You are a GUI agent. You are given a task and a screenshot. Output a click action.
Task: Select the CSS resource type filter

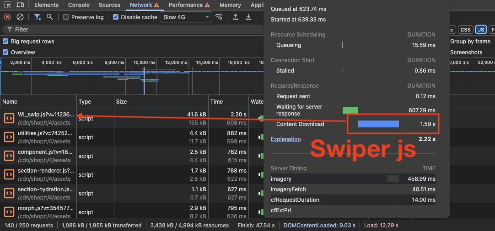(465, 30)
